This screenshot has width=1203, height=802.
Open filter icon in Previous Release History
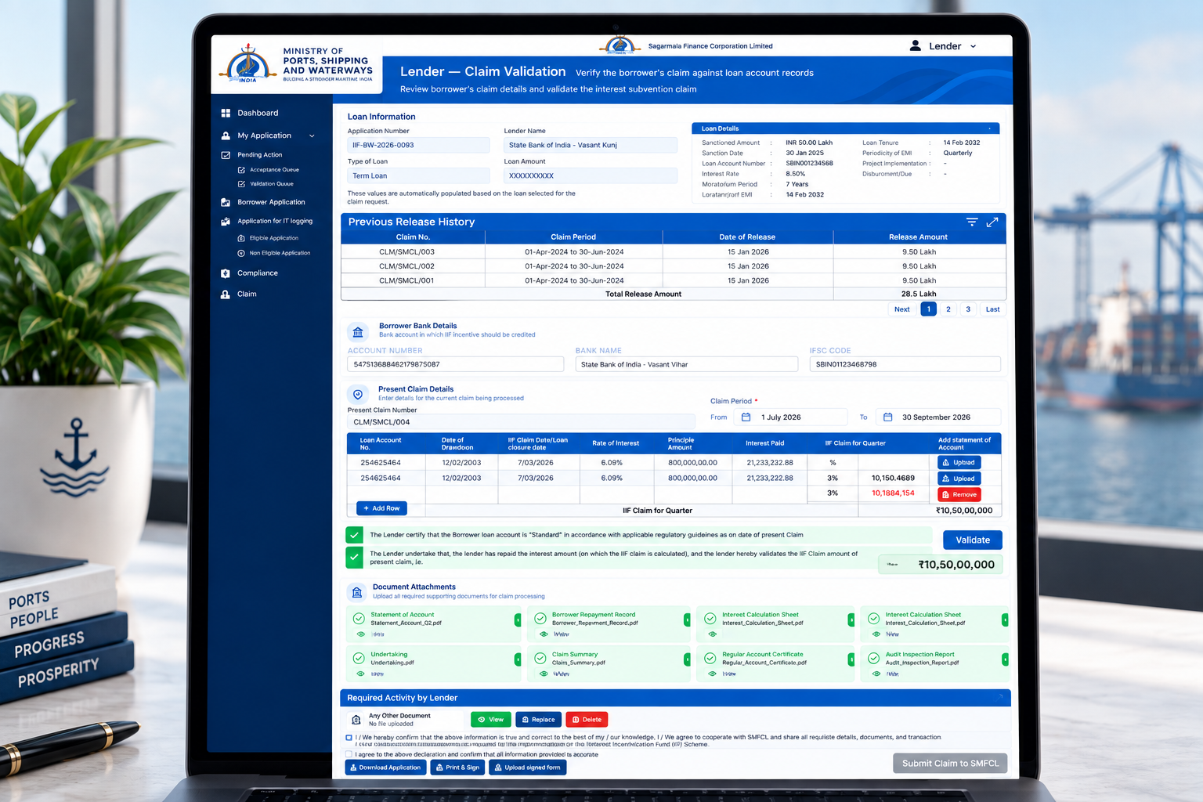click(x=972, y=222)
